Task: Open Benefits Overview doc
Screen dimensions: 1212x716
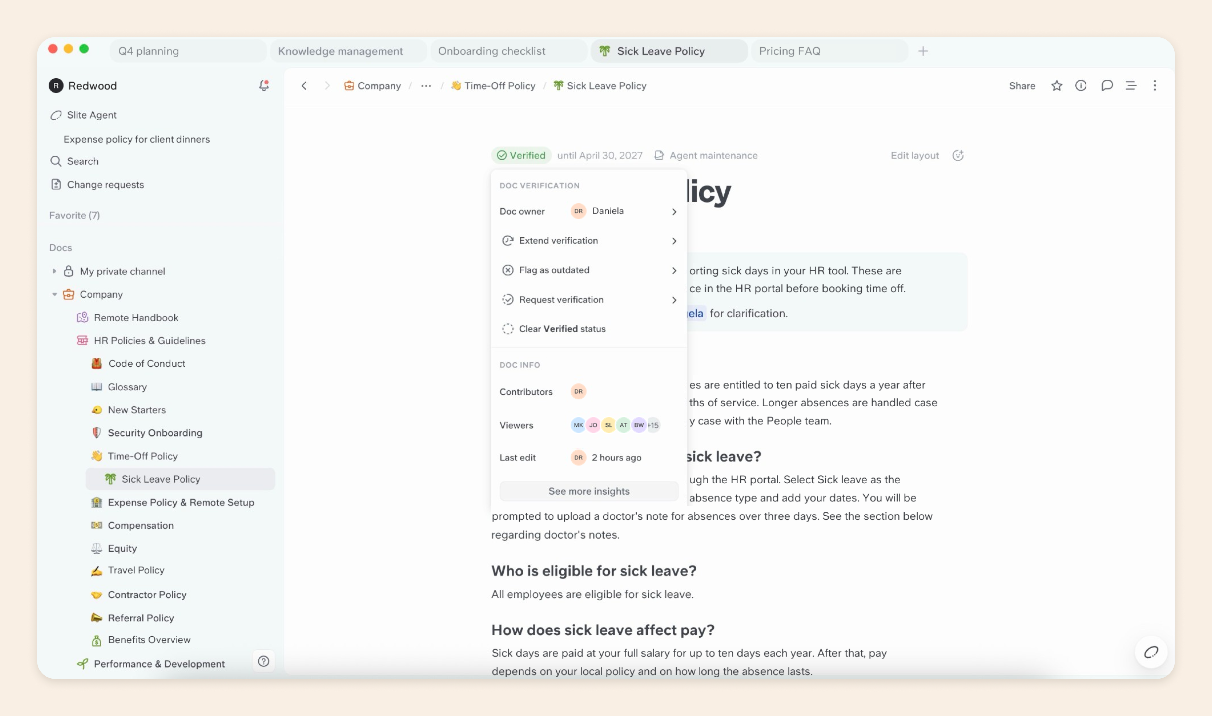Action: pyautogui.click(x=141, y=640)
